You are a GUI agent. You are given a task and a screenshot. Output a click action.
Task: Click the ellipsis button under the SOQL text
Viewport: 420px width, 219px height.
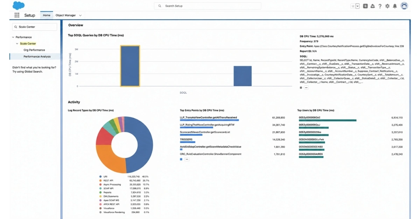[x=306, y=88]
